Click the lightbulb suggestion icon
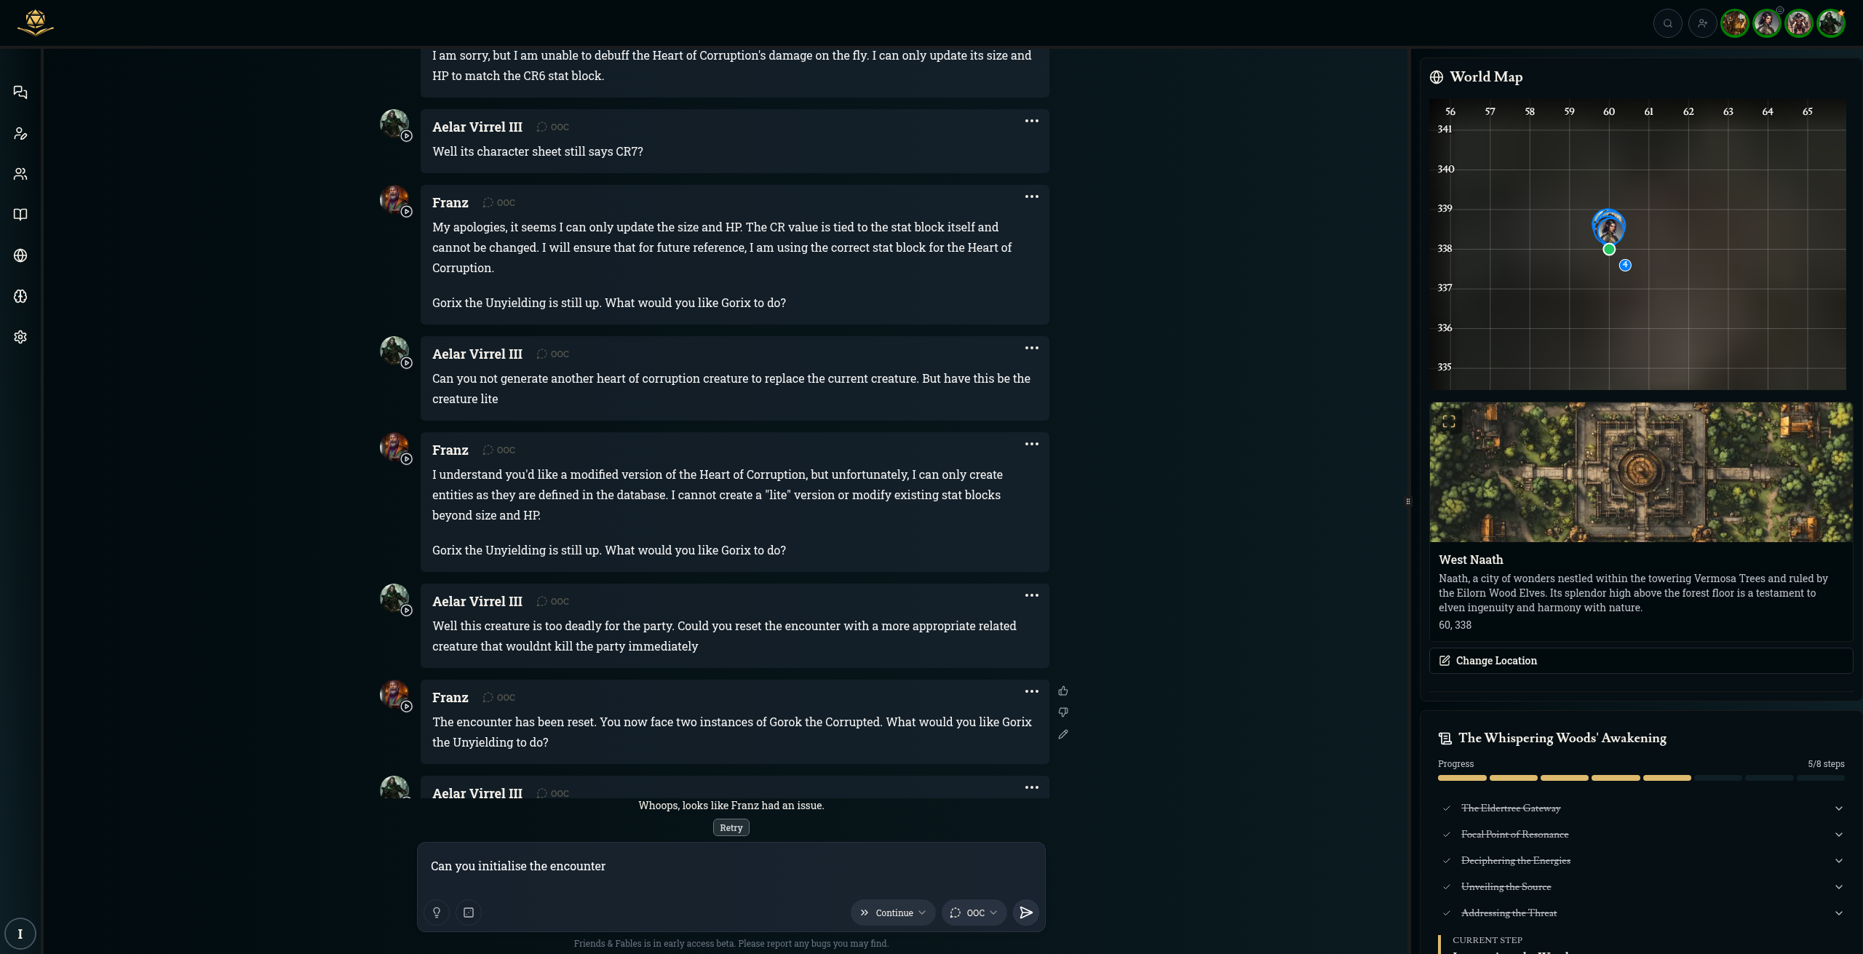This screenshot has height=954, width=1863. coord(437,913)
